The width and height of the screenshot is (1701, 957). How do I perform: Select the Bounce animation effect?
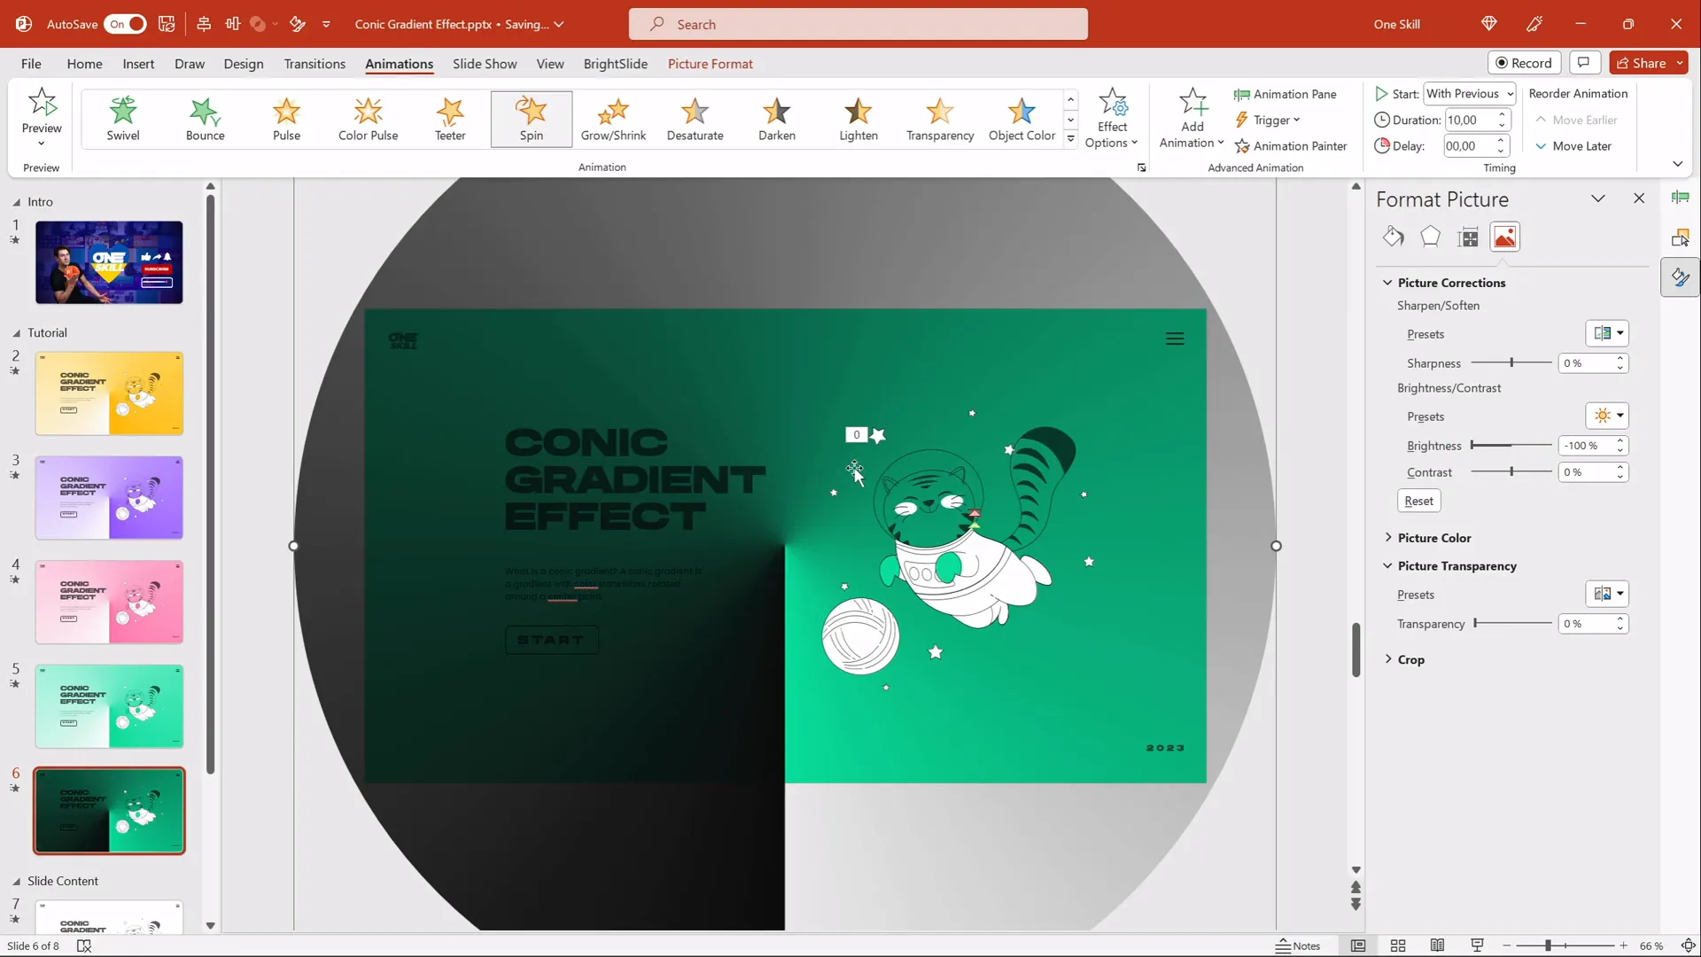(206, 118)
